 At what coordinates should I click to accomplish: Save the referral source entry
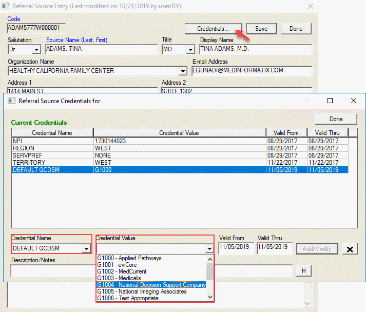pos(261,29)
